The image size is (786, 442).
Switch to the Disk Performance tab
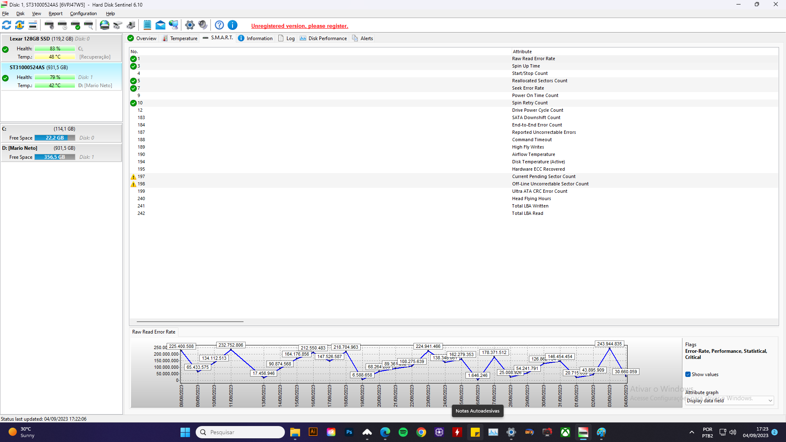pyautogui.click(x=323, y=38)
